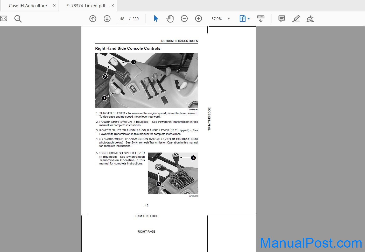Click the scrolling mode toolbar icon
365x252 pixels.
pos(261,19)
